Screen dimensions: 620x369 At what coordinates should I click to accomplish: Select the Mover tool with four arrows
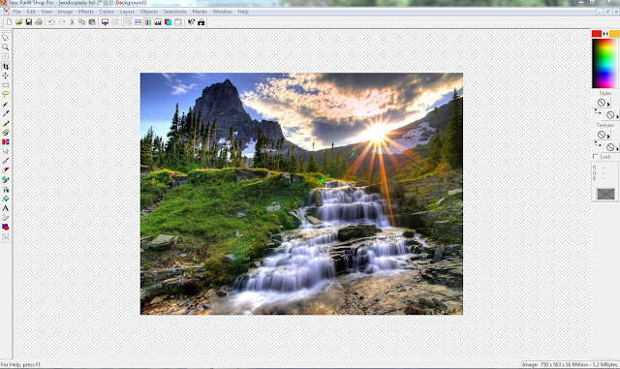pyautogui.click(x=6, y=76)
